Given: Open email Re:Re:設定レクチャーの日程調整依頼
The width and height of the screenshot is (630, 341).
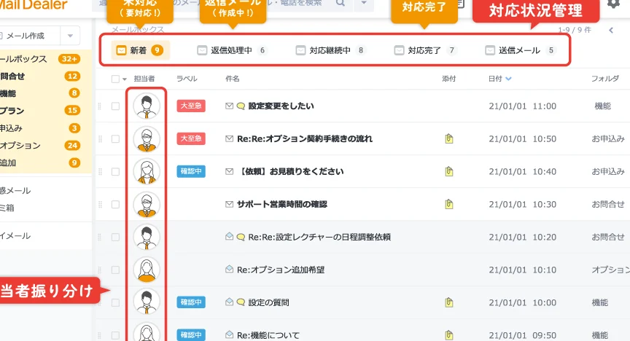Looking at the screenshot, I should point(319,237).
